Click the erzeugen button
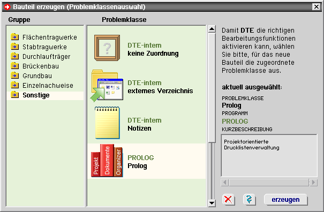This screenshot has width=324, height=212. (285, 200)
